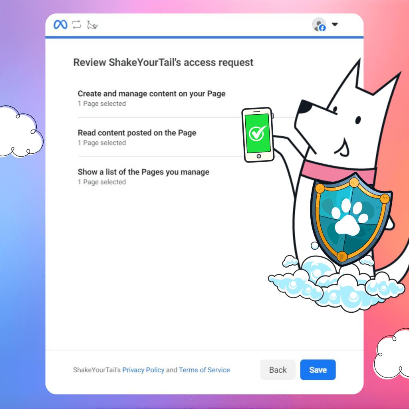Click the Meta logo icon

(x=60, y=25)
